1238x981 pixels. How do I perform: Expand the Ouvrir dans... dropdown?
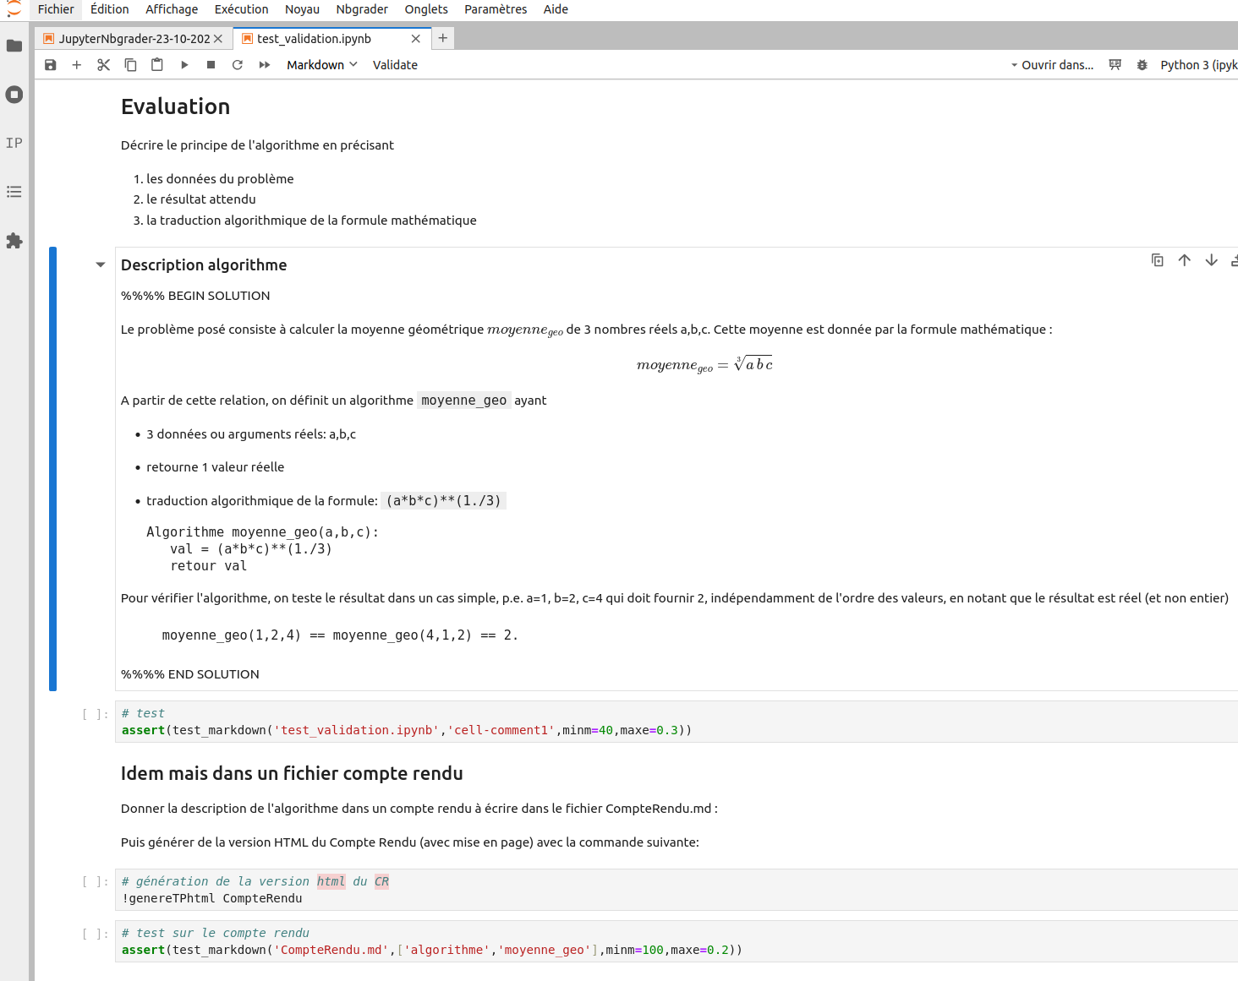click(x=1052, y=65)
